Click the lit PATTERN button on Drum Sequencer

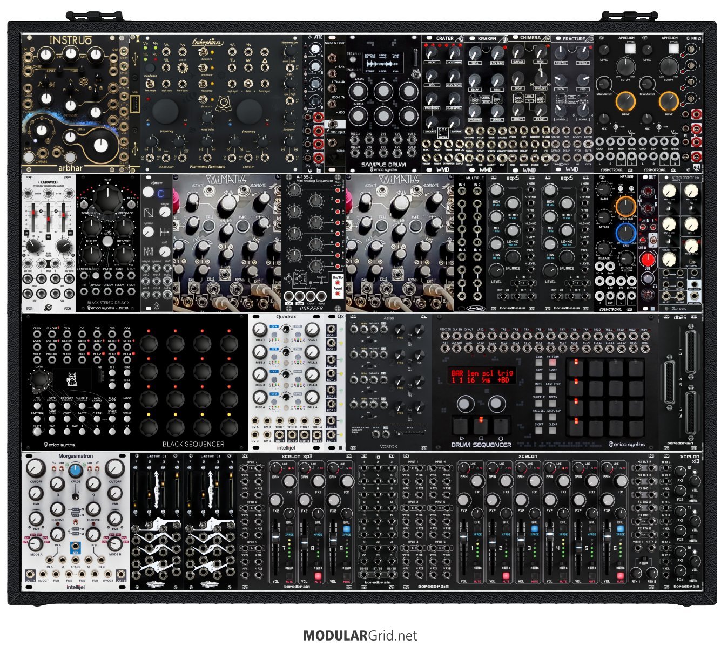(551, 363)
